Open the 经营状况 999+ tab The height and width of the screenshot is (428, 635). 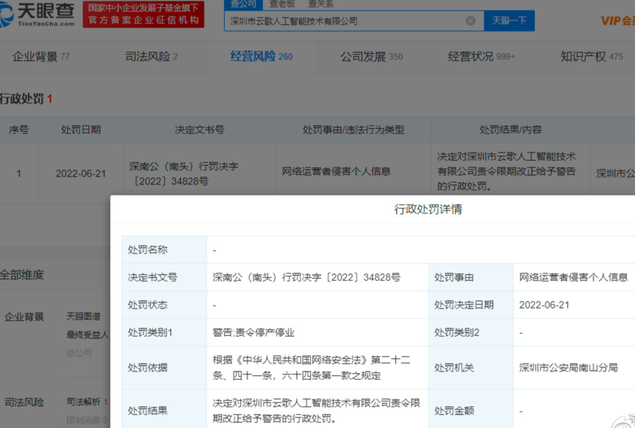[x=482, y=57]
